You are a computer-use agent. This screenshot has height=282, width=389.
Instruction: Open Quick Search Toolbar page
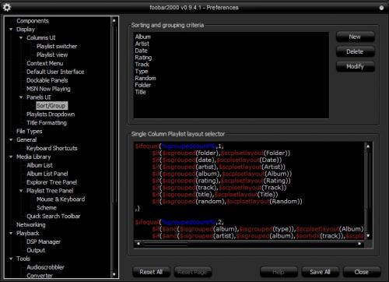coord(53,217)
